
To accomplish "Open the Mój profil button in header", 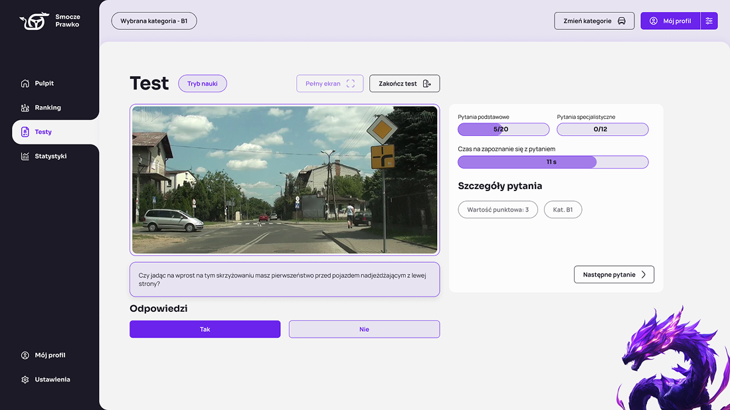I will tap(670, 21).
